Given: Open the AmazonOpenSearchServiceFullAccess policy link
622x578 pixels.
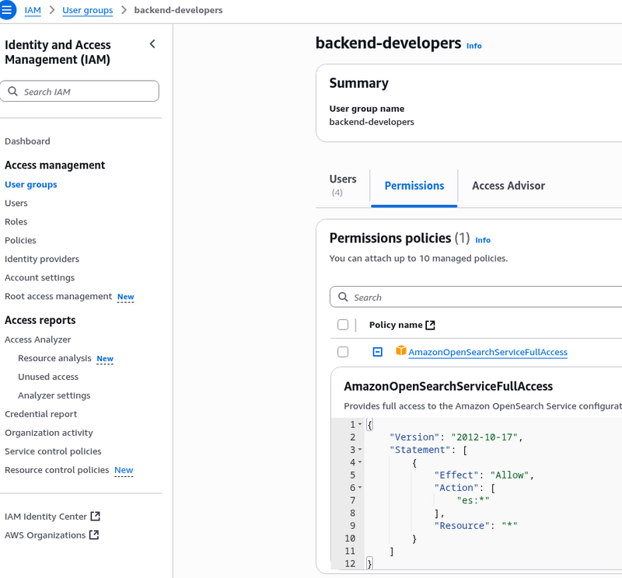Looking at the screenshot, I should (487, 353).
